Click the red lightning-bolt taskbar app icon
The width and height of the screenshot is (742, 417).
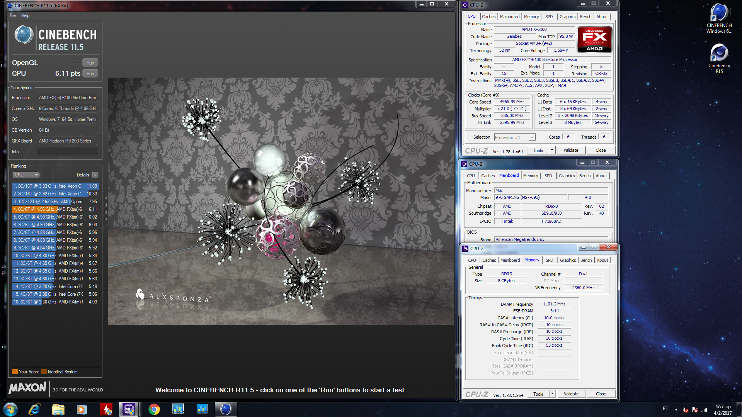click(106, 409)
